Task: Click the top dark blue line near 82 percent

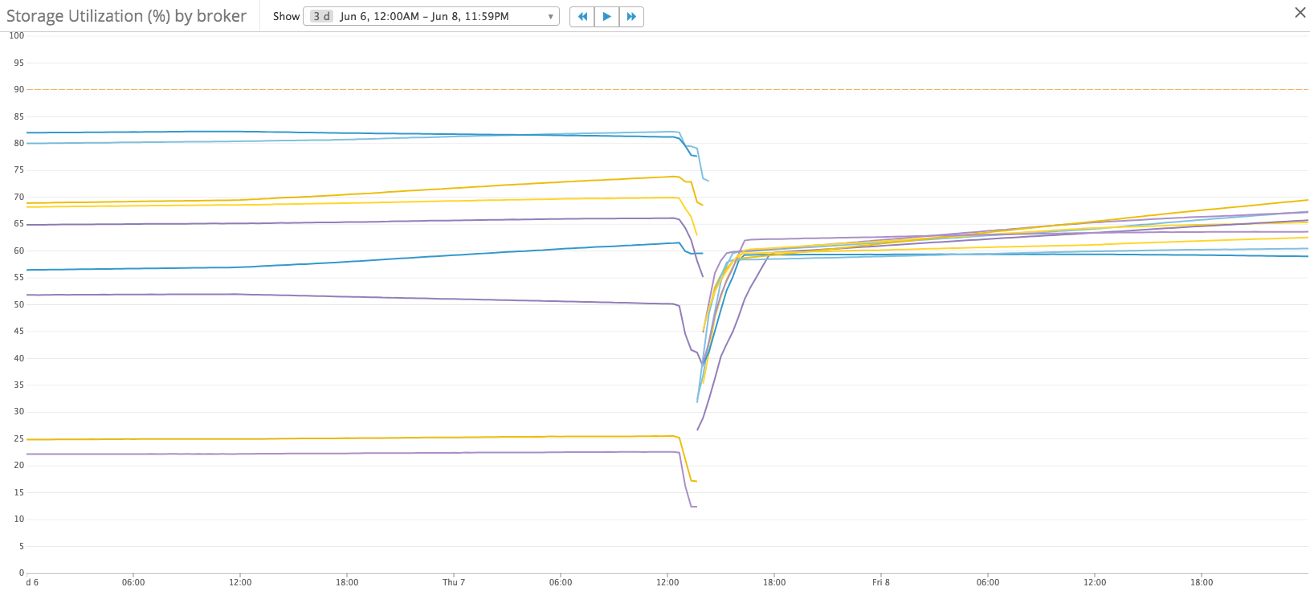Action: click(241, 132)
